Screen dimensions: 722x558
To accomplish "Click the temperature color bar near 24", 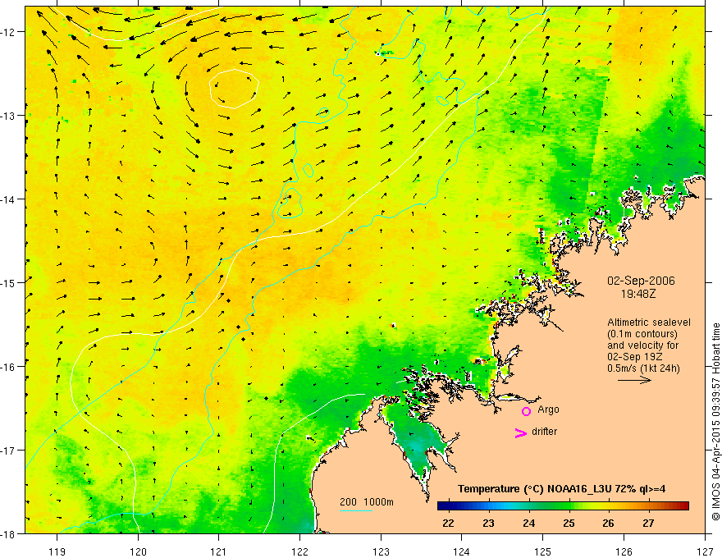I will pyautogui.click(x=529, y=506).
